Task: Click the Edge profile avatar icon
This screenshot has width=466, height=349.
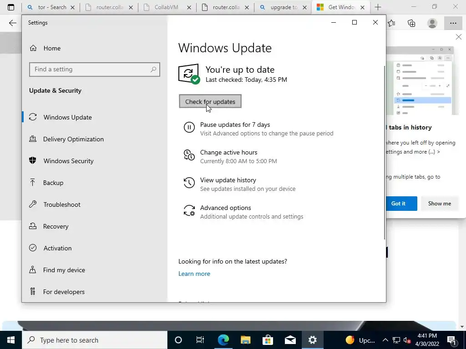Action: [x=432, y=23]
